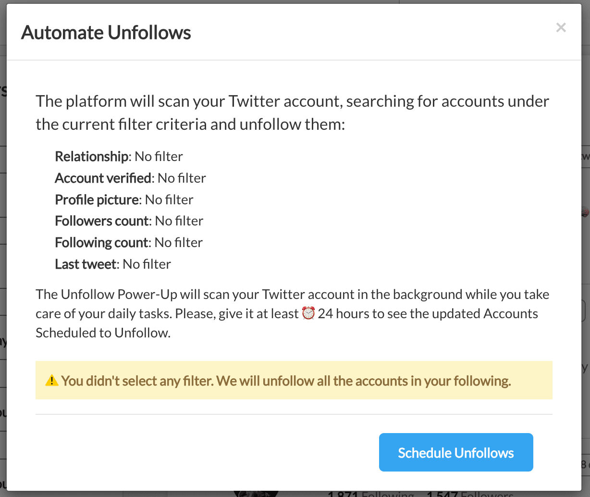Click the yellow warning triangle icon

51,381
